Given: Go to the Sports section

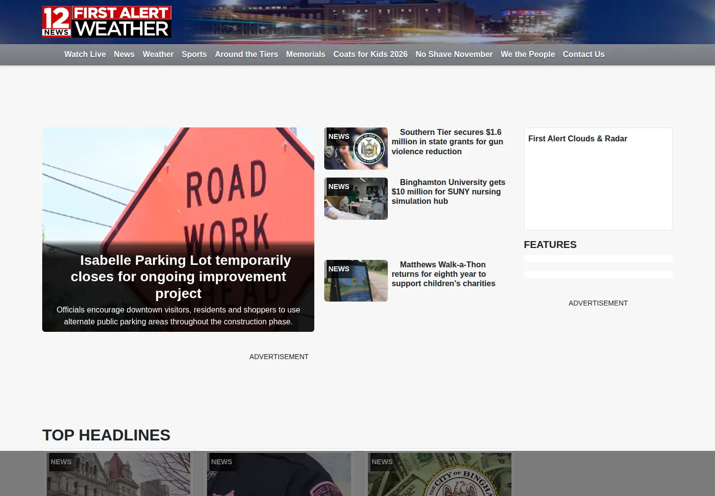Looking at the screenshot, I should coord(194,54).
